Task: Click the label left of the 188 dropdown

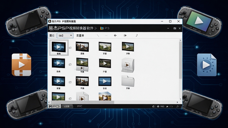Action: point(52,36)
